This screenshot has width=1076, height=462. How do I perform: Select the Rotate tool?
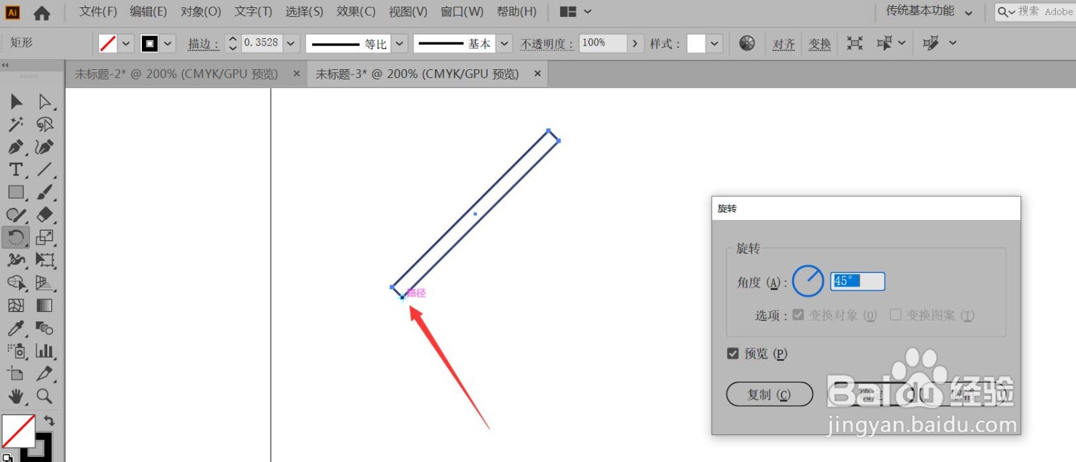[16, 237]
